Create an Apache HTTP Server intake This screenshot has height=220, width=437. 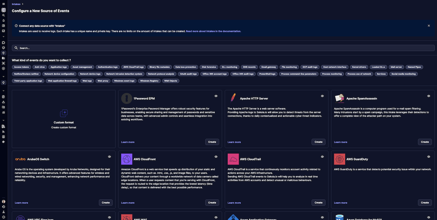point(319,142)
